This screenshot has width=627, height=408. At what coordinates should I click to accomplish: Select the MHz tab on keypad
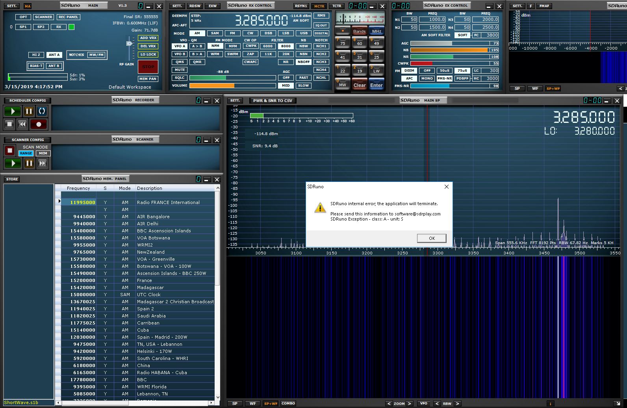pyautogui.click(x=377, y=31)
